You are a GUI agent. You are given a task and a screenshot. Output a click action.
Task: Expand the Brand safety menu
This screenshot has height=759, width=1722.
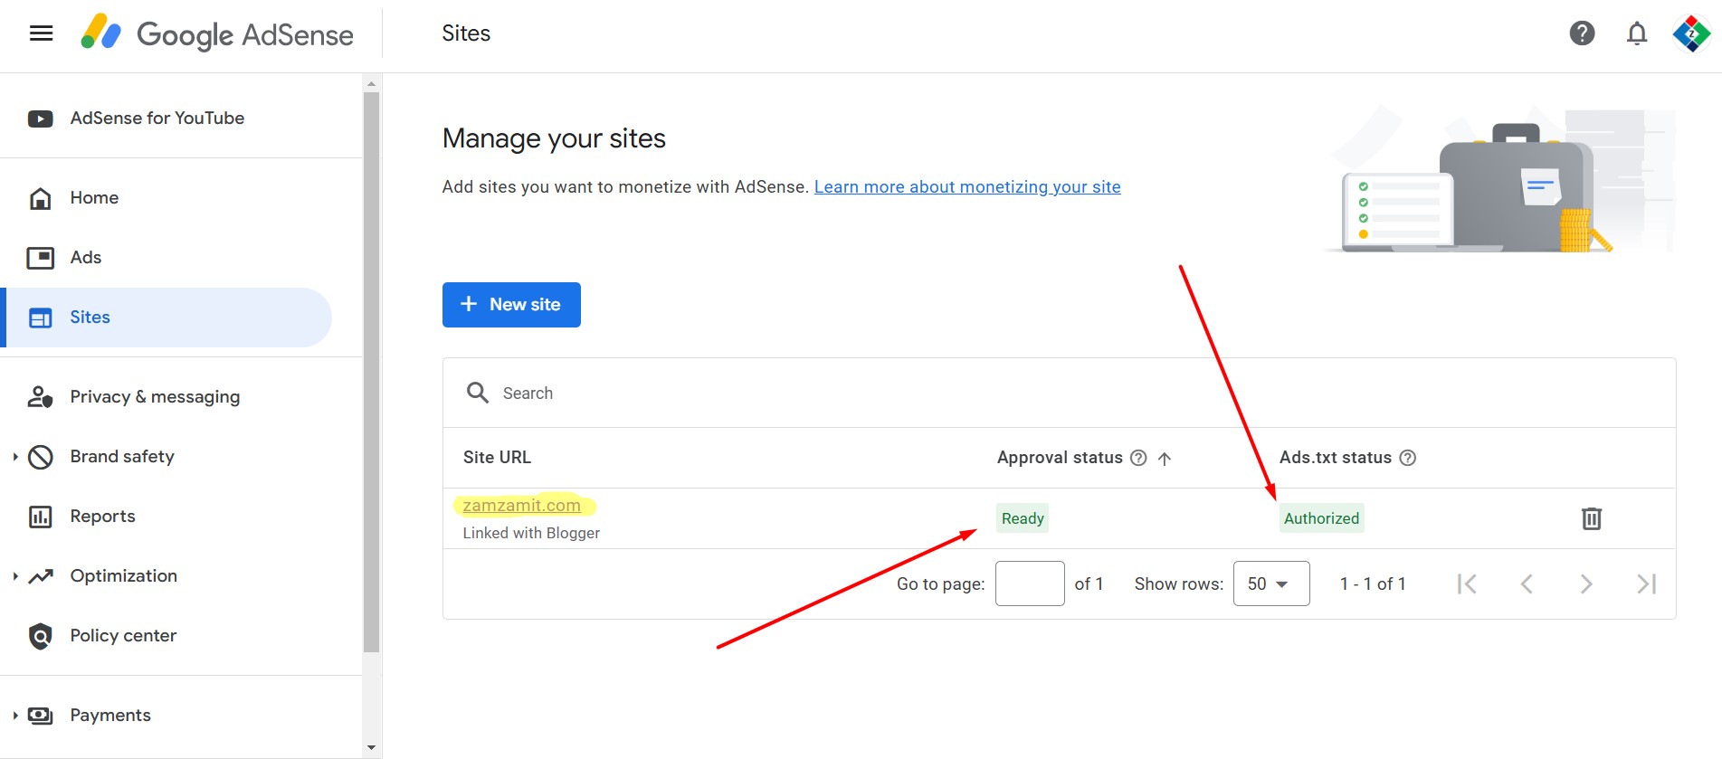pyautogui.click(x=15, y=457)
